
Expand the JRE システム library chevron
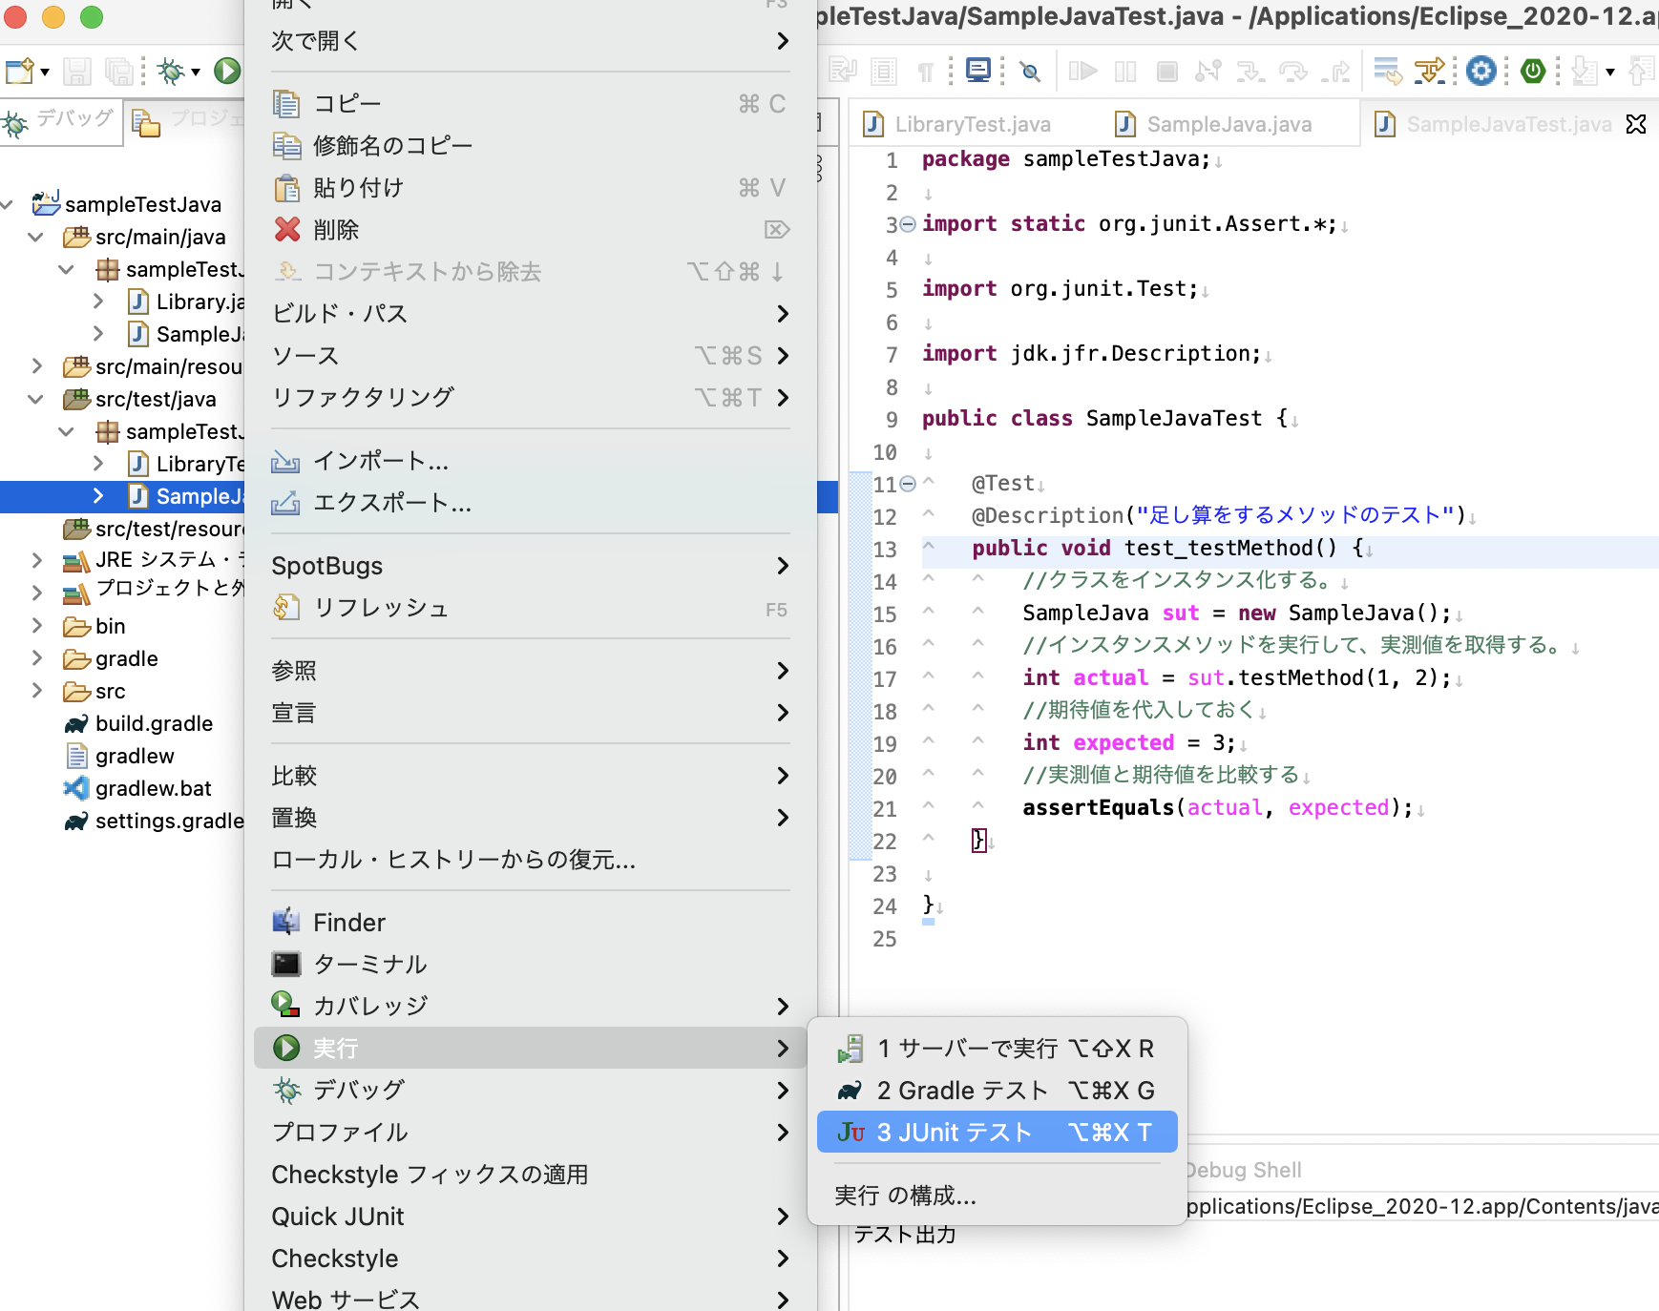(x=36, y=559)
